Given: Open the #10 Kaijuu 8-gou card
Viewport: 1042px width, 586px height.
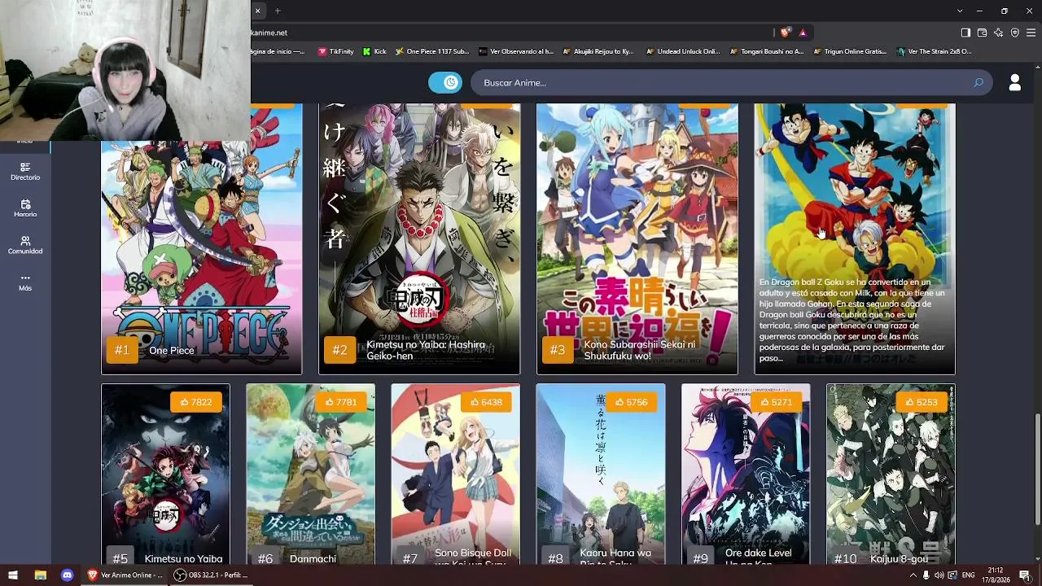Looking at the screenshot, I should point(891,474).
